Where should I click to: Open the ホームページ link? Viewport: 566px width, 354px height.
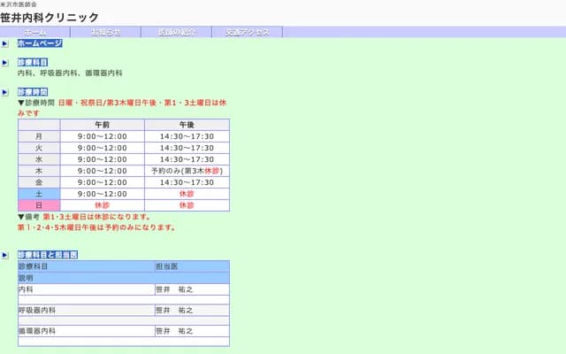(x=40, y=42)
